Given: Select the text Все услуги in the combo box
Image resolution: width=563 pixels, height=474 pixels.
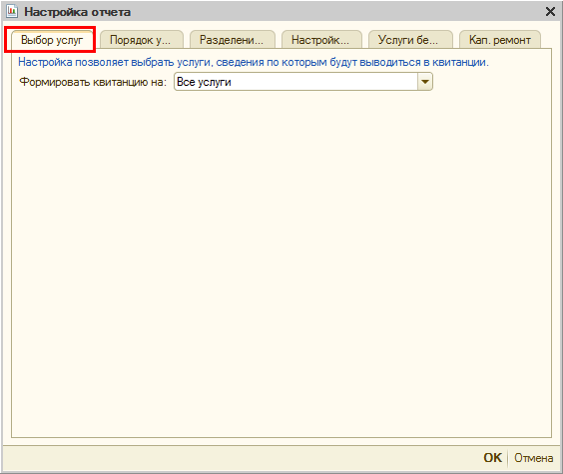Looking at the screenshot, I should 204,82.
